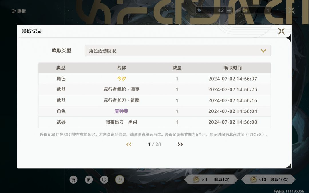Click the astrite star currency icon

pyautogui.click(x=199, y=10)
